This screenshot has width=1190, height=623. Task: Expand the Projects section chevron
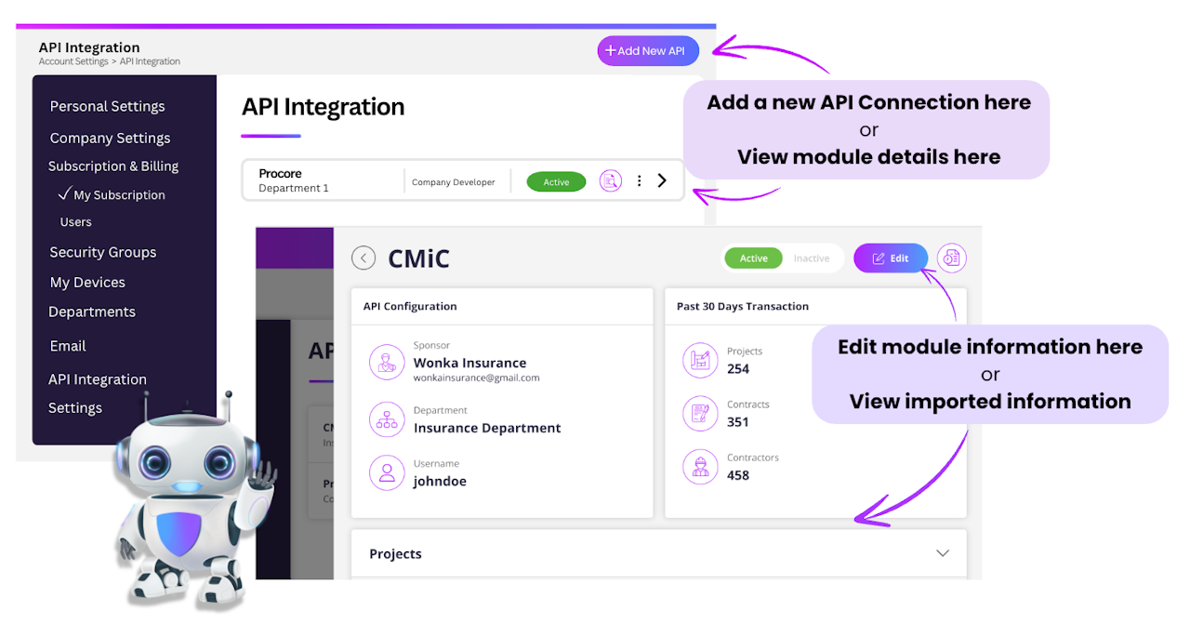pos(942,553)
